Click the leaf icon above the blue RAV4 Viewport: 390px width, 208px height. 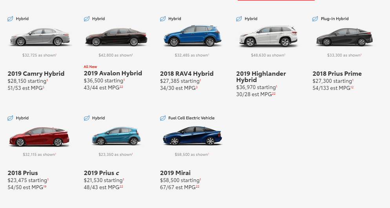(x=163, y=19)
